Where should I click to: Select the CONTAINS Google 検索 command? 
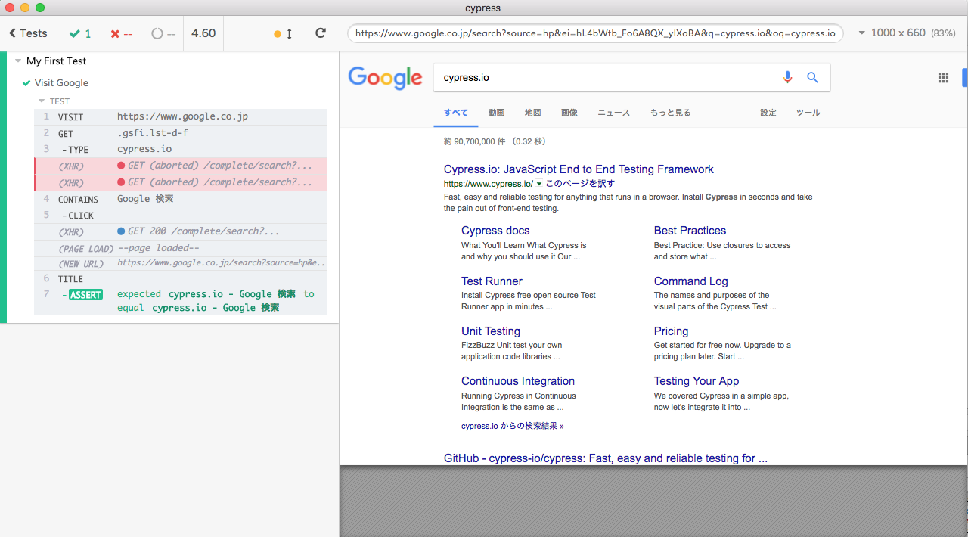181,199
